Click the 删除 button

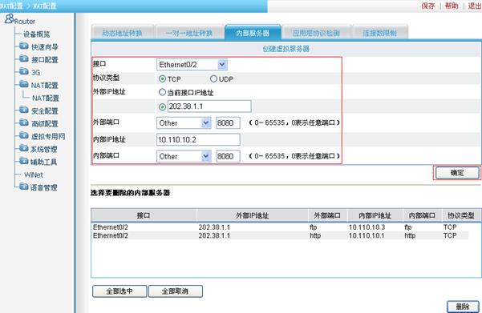click(463, 307)
